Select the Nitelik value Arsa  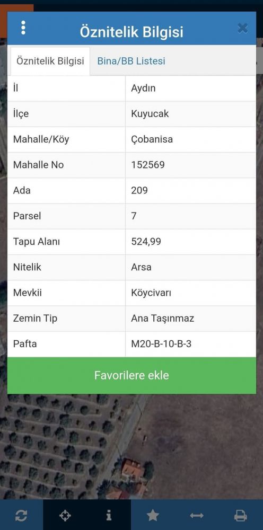click(x=141, y=267)
